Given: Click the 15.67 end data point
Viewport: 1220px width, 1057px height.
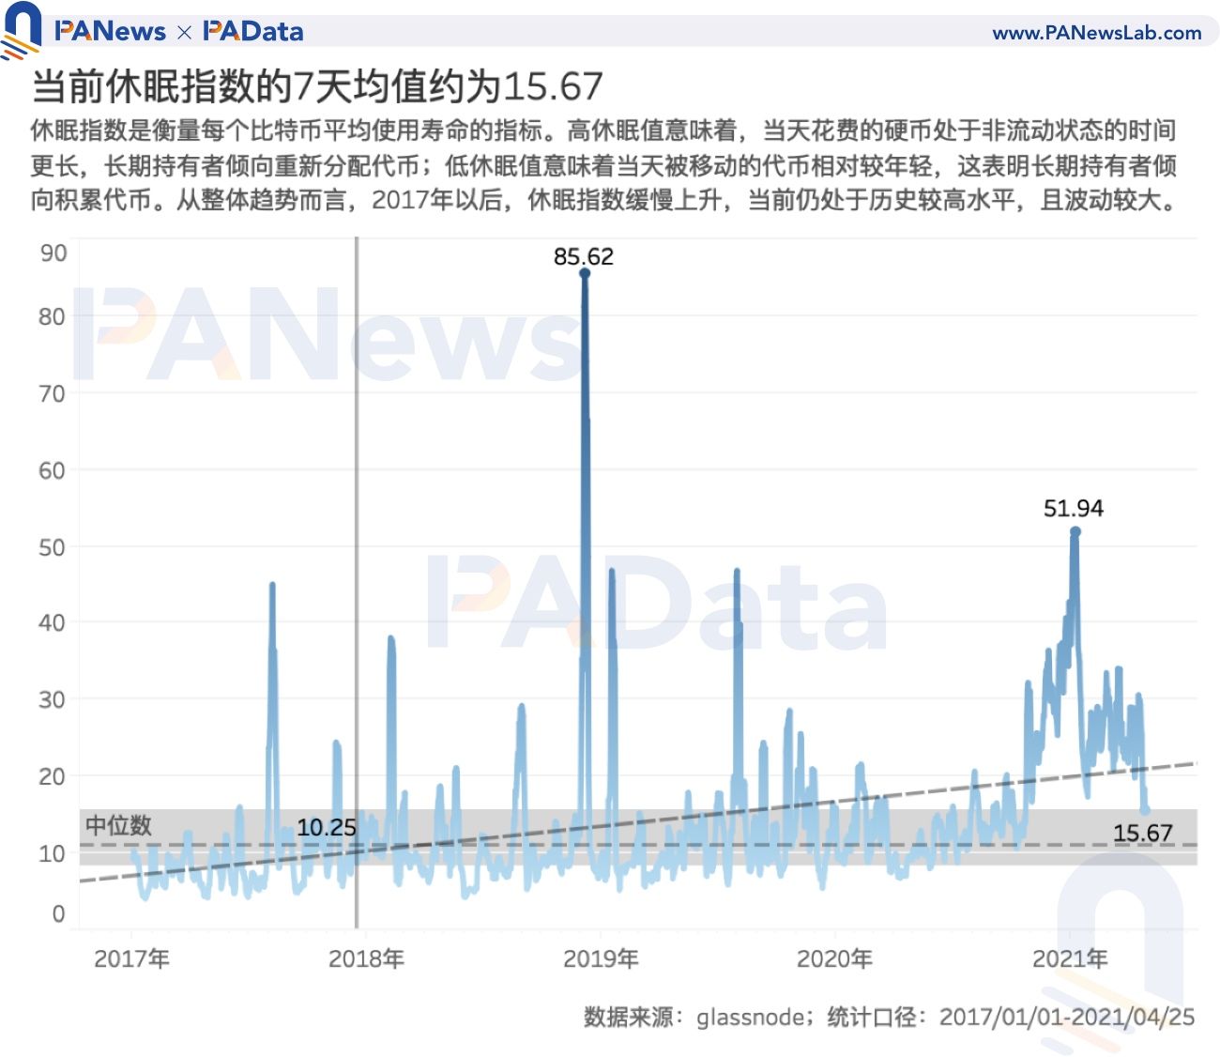Looking at the screenshot, I should [x=1145, y=810].
